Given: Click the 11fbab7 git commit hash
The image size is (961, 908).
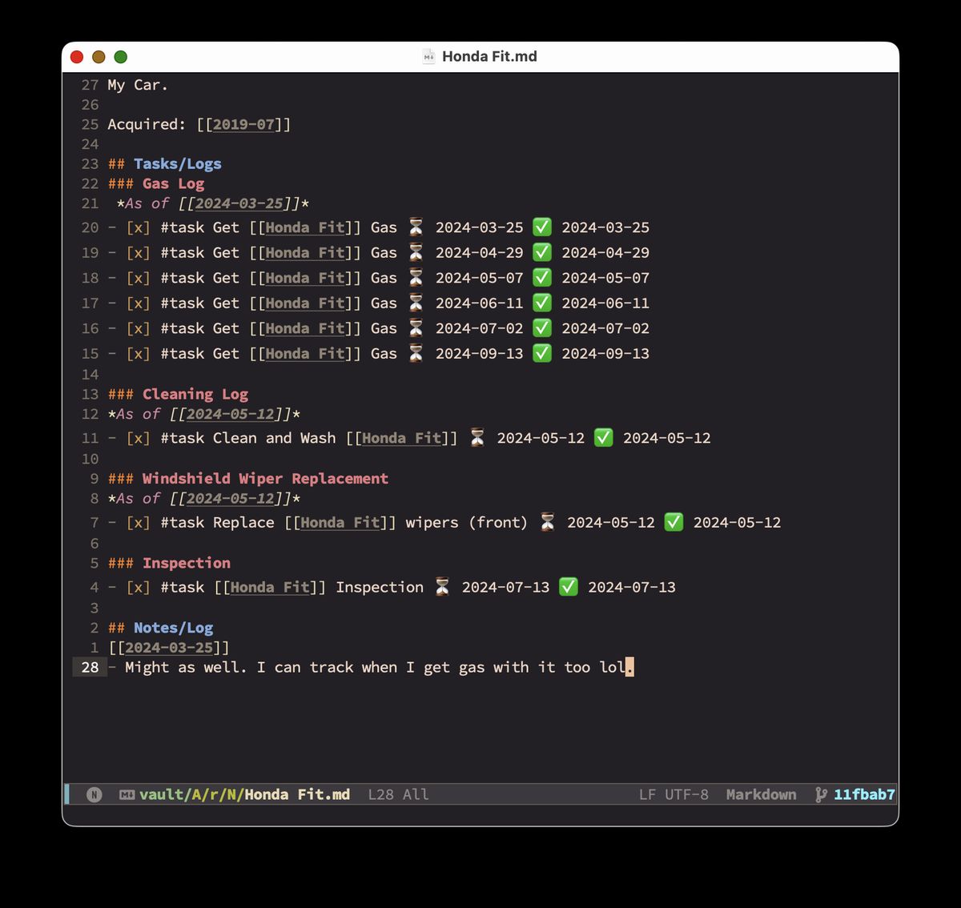Looking at the screenshot, I should coord(864,794).
